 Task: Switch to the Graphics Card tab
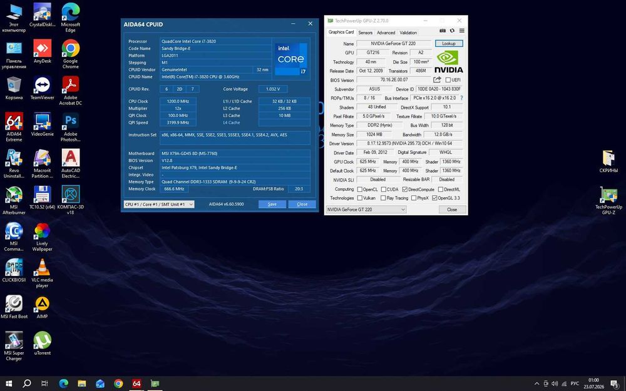341,32
